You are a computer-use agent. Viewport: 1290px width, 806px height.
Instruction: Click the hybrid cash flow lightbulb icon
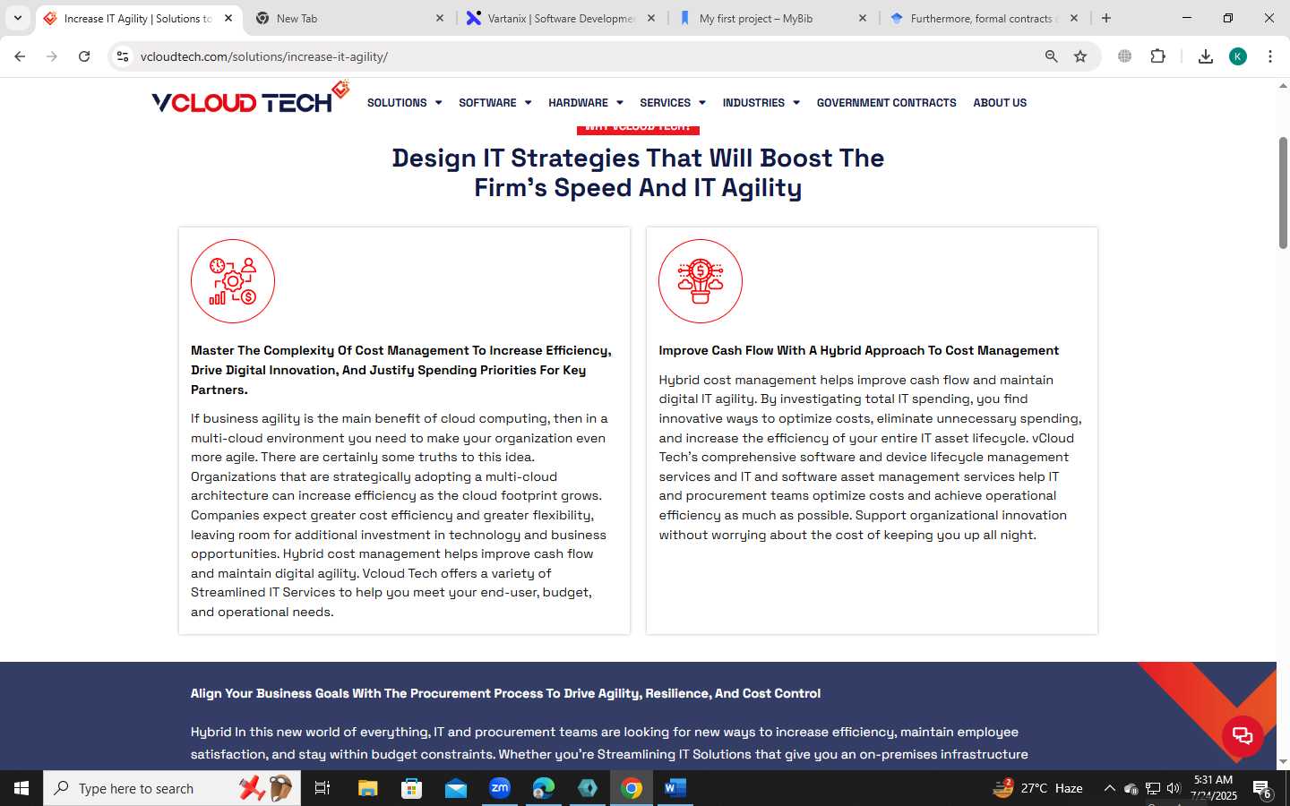[701, 281]
